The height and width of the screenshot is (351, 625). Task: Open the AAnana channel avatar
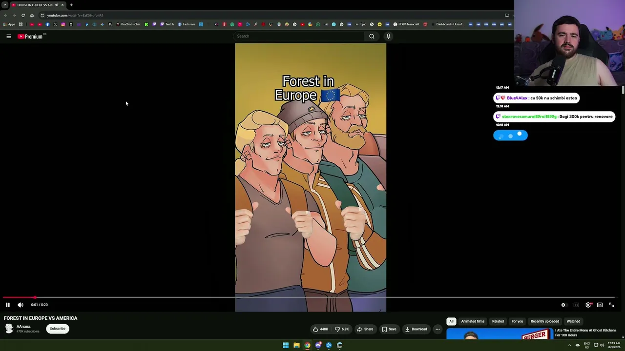[x=9, y=329]
